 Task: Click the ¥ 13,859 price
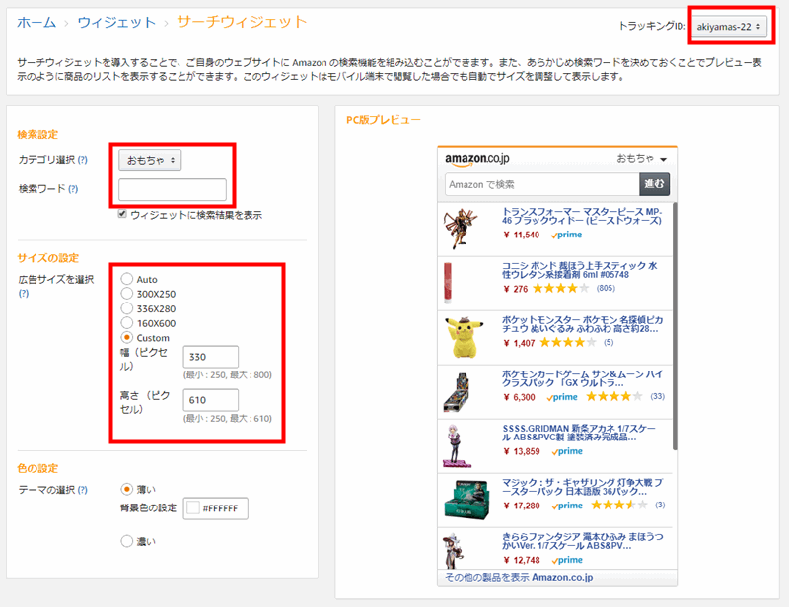click(x=522, y=451)
